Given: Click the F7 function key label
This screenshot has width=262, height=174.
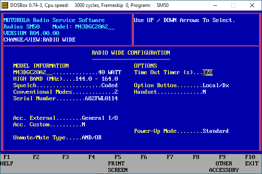Looking at the screenshot, I should coord(170,157).
